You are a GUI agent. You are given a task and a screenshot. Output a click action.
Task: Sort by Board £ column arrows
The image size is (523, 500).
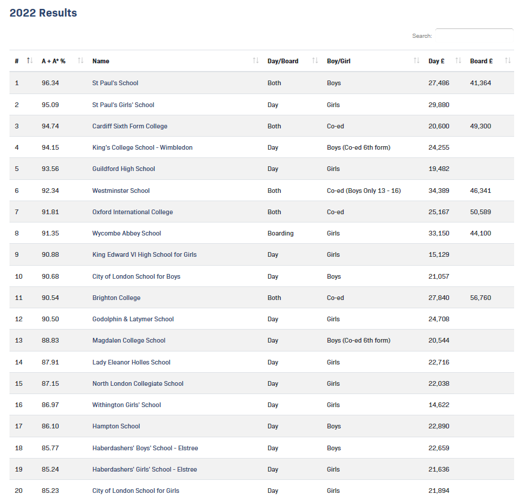508,60
